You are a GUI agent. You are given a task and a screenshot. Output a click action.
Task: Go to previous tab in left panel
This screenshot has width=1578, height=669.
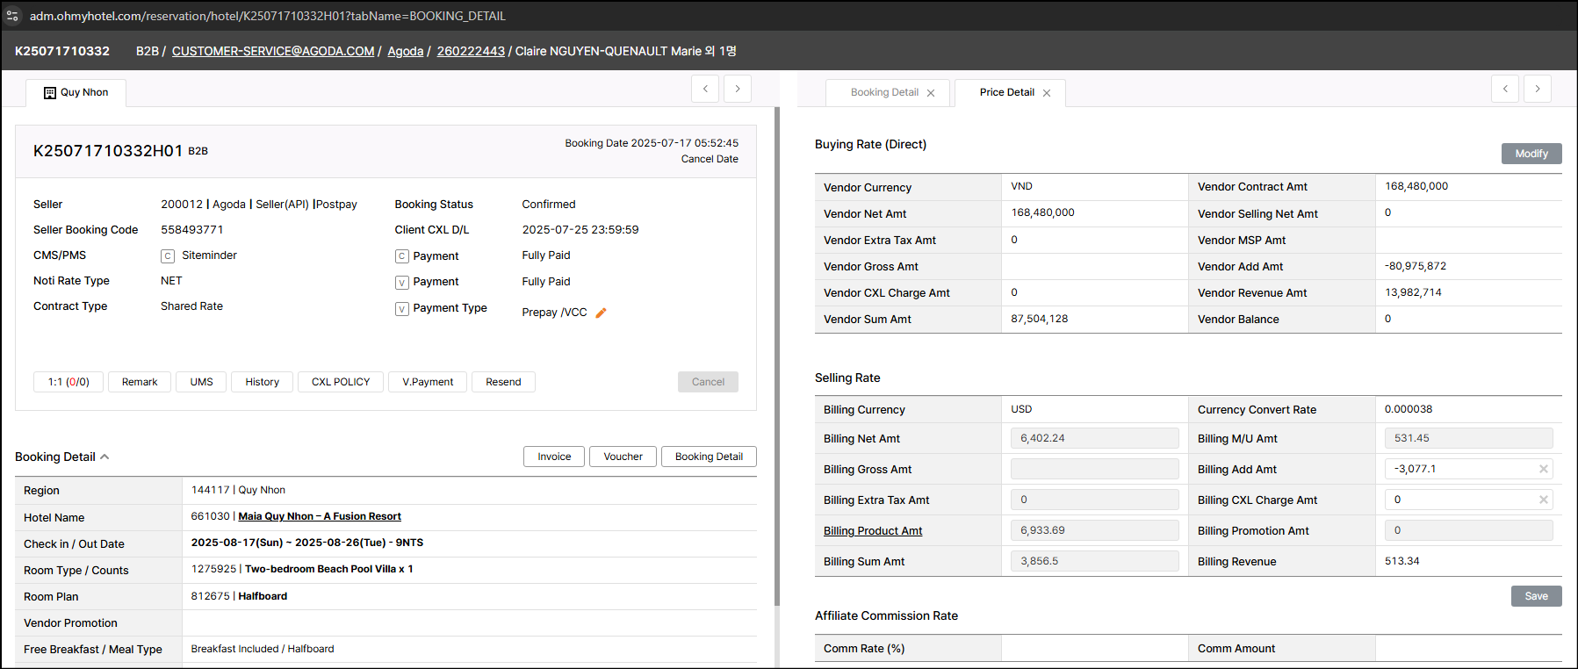[705, 89]
